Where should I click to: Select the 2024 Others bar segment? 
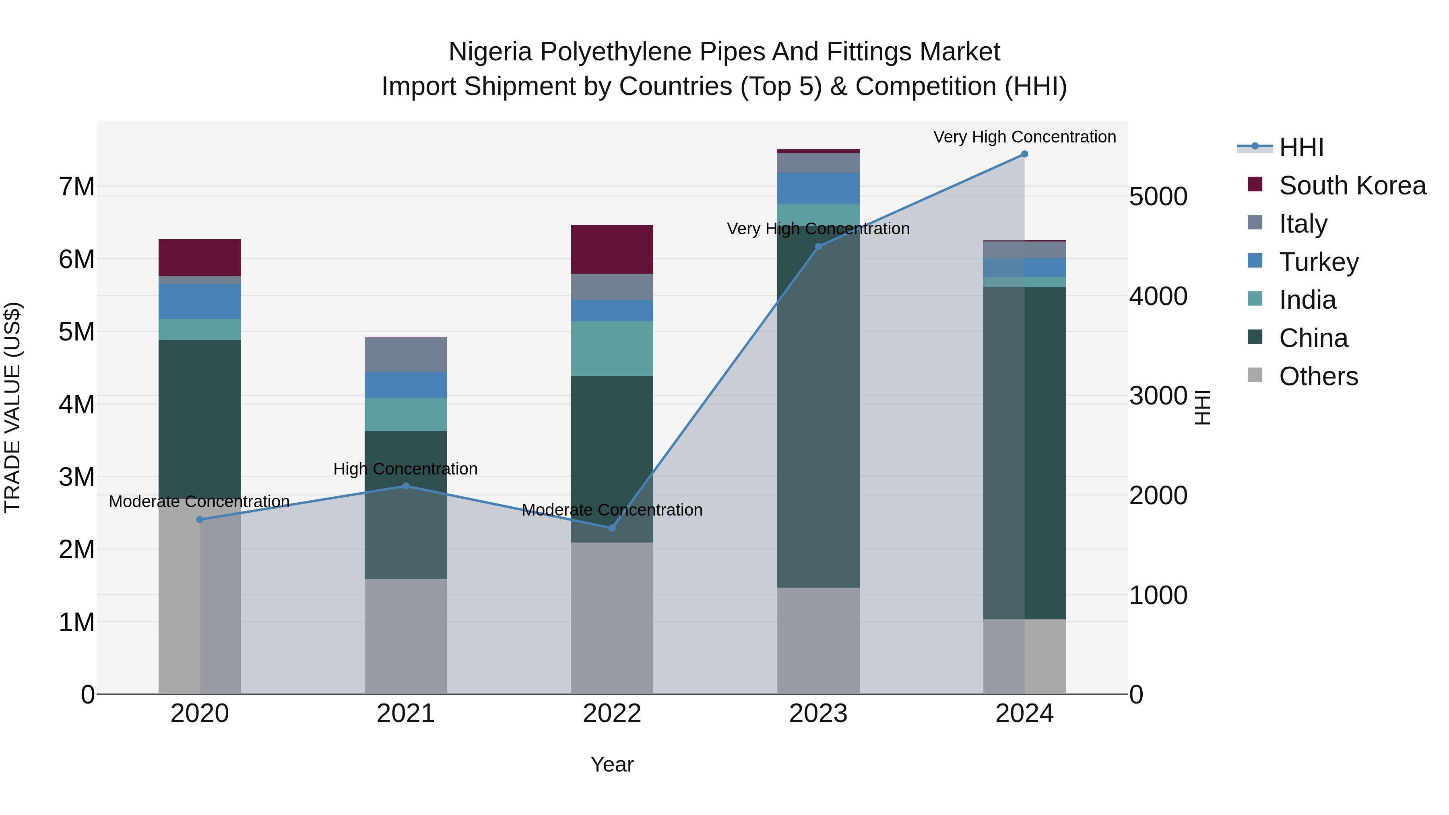pos(1024,657)
